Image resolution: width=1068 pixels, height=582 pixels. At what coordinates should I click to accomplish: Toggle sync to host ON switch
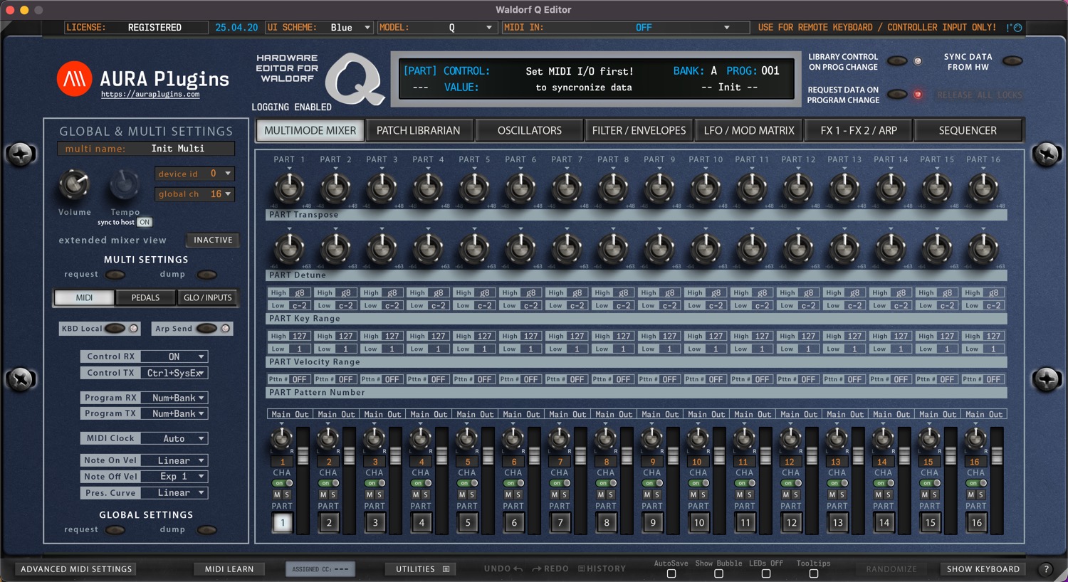point(145,222)
